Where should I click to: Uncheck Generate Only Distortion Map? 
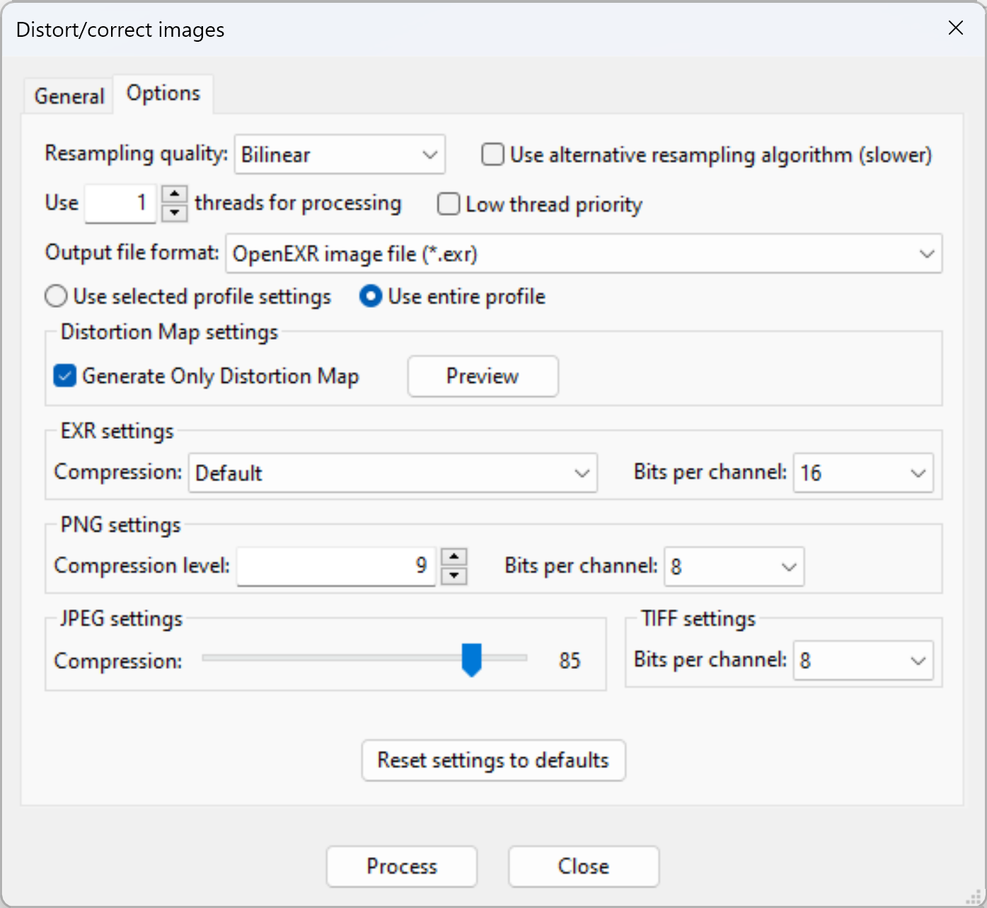coord(65,376)
